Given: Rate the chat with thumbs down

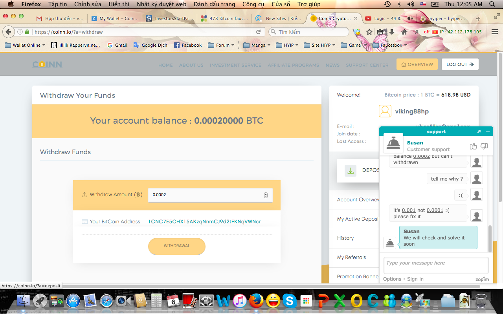Looking at the screenshot, I should tap(484, 146).
